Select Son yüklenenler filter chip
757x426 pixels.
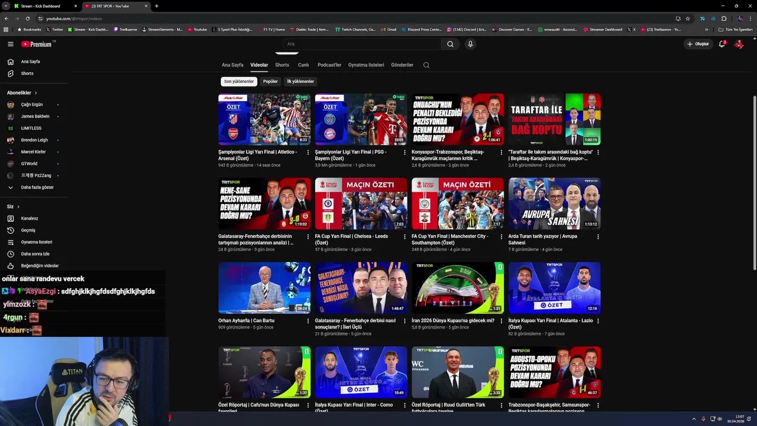click(x=239, y=82)
